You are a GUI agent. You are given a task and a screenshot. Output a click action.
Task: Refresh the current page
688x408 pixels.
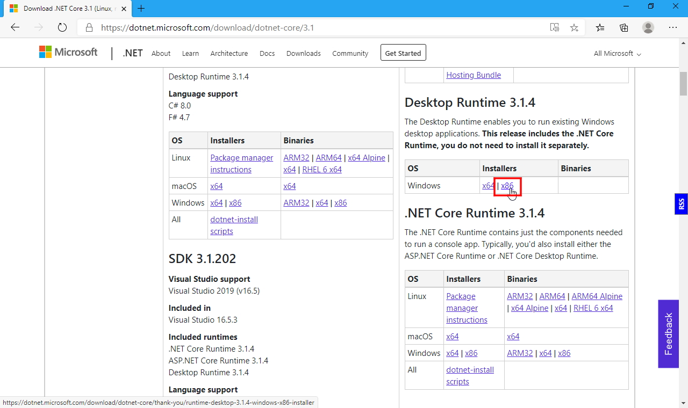tap(62, 27)
